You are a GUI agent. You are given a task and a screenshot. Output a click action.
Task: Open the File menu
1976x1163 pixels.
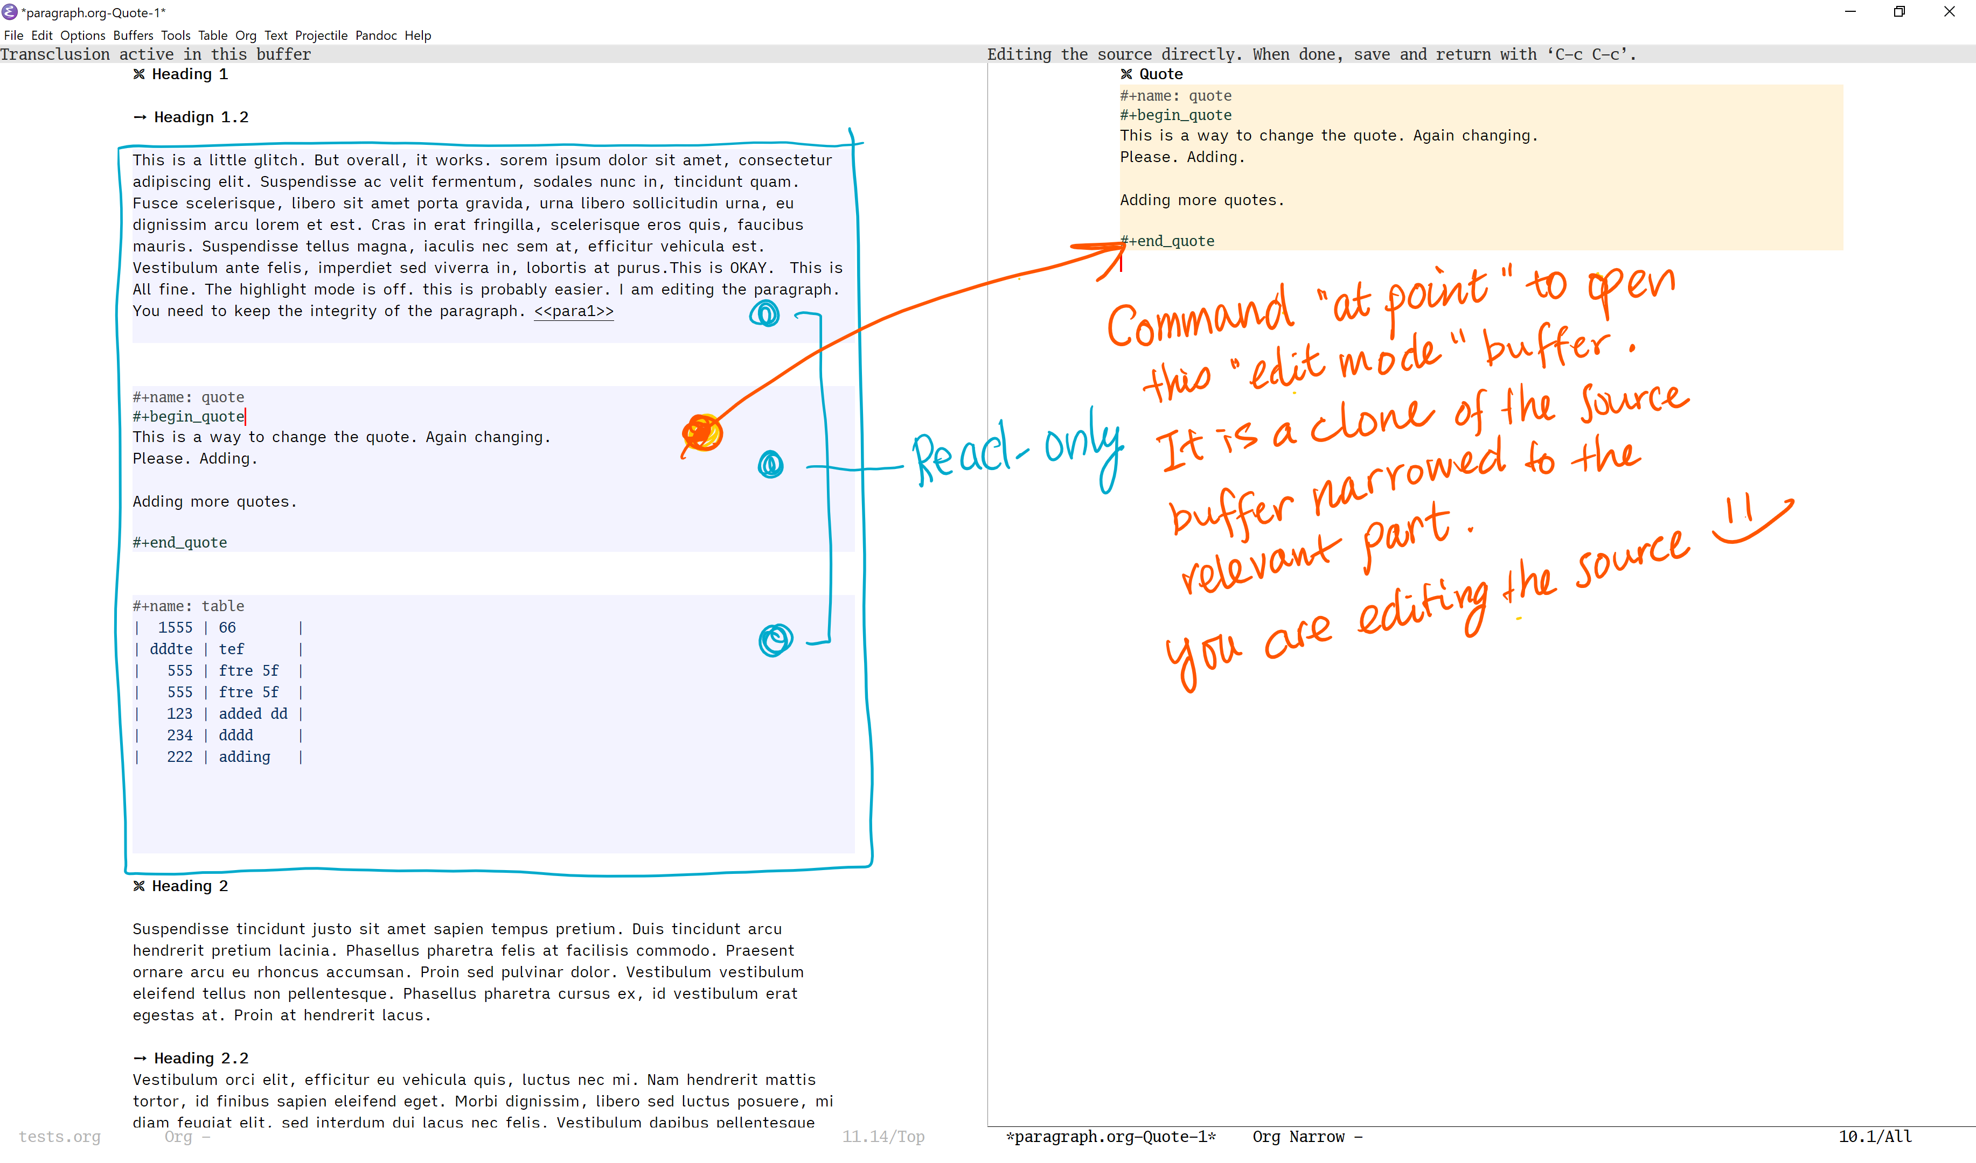[13, 35]
